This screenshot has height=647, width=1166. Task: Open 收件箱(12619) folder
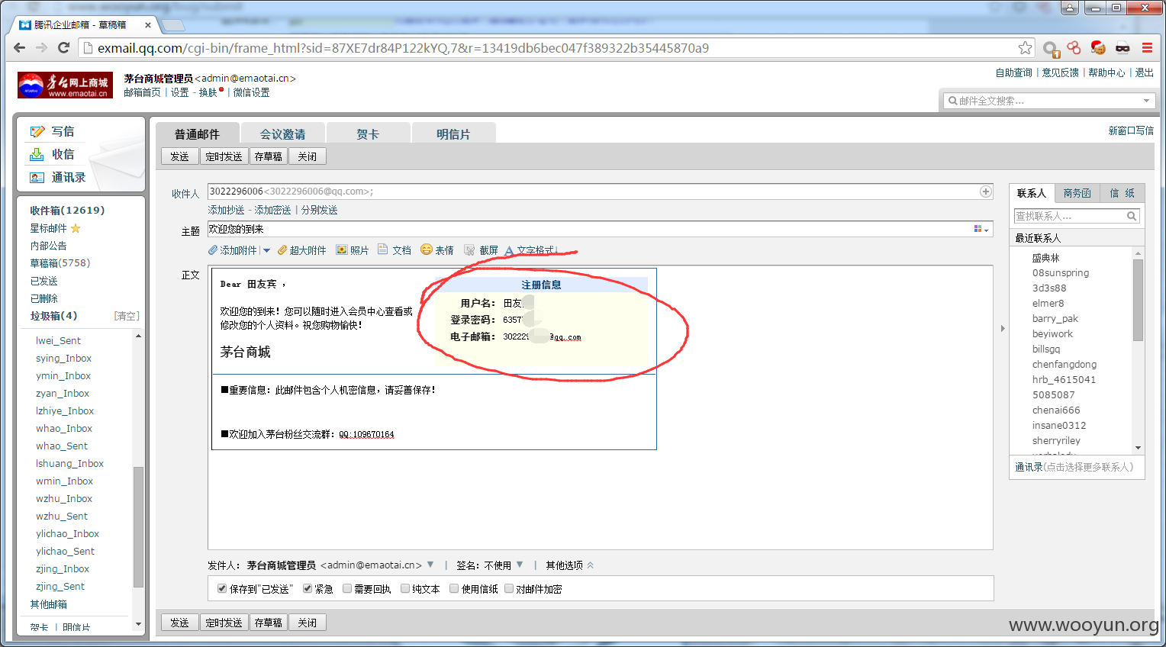pyautogui.click(x=67, y=210)
